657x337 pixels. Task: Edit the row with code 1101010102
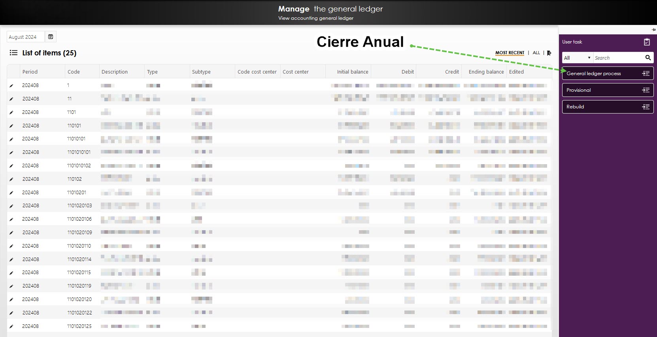click(x=11, y=166)
